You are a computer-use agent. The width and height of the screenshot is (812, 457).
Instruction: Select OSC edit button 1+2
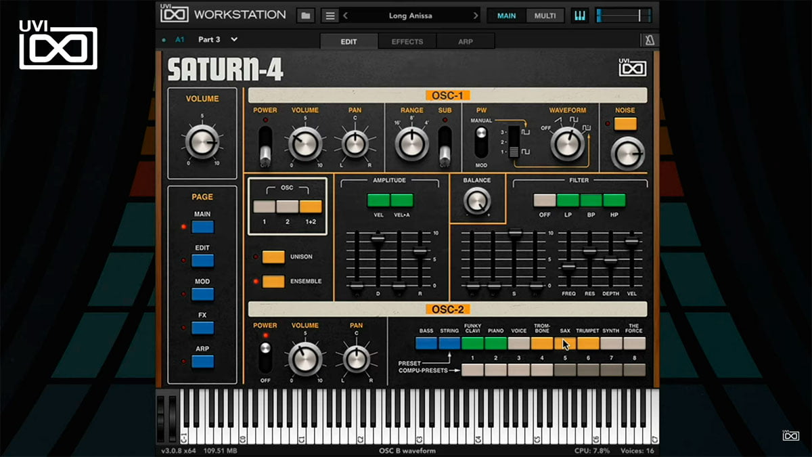(311, 206)
